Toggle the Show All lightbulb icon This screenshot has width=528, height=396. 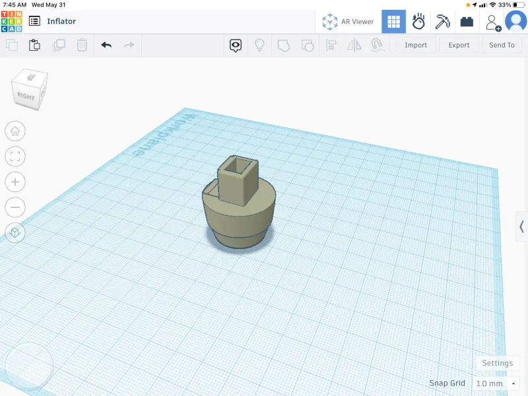click(259, 45)
